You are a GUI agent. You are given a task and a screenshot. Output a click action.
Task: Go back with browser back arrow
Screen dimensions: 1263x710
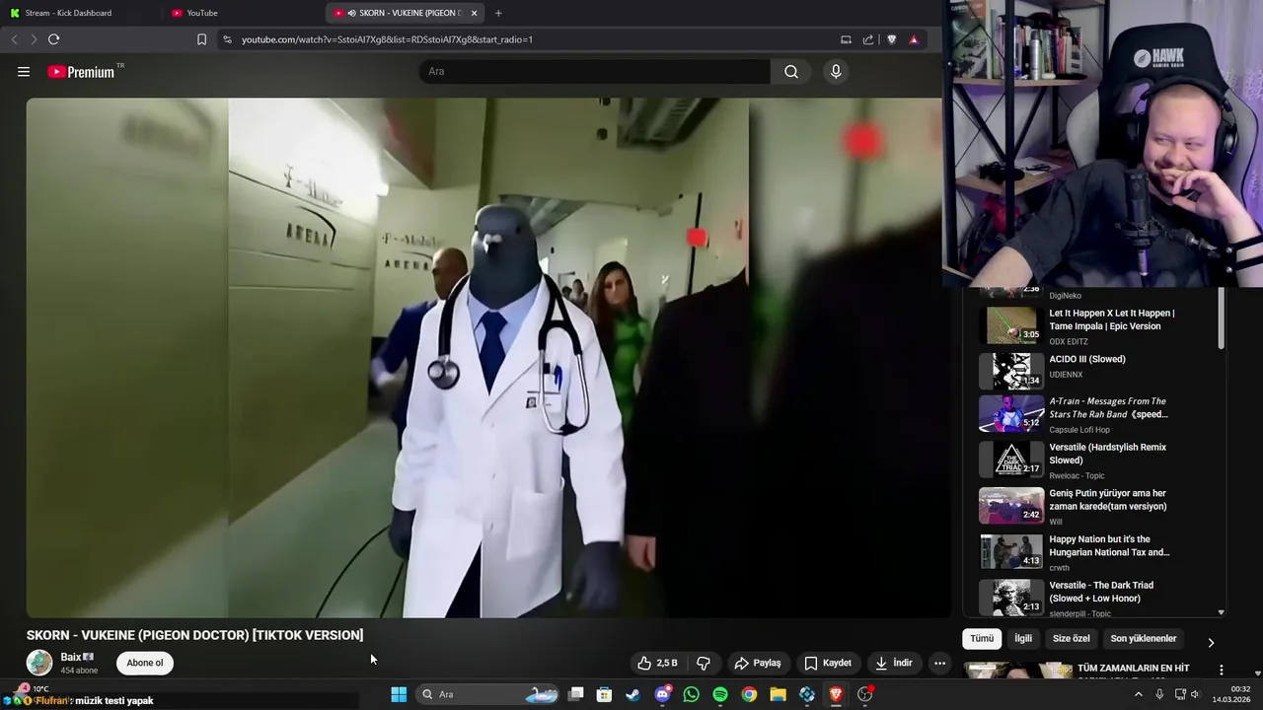[14, 39]
